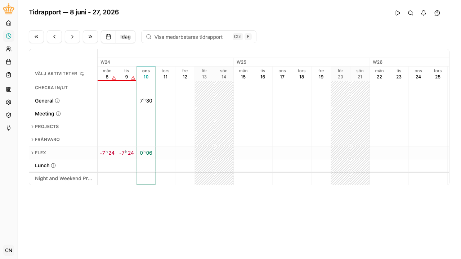Click the Idag button
Viewport: 461px width, 259px height.
[125, 37]
